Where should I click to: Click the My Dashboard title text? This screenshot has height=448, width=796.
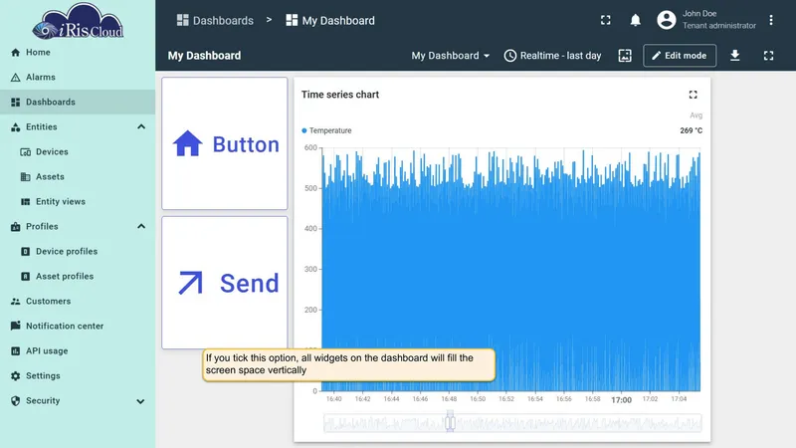pyautogui.click(x=205, y=56)
